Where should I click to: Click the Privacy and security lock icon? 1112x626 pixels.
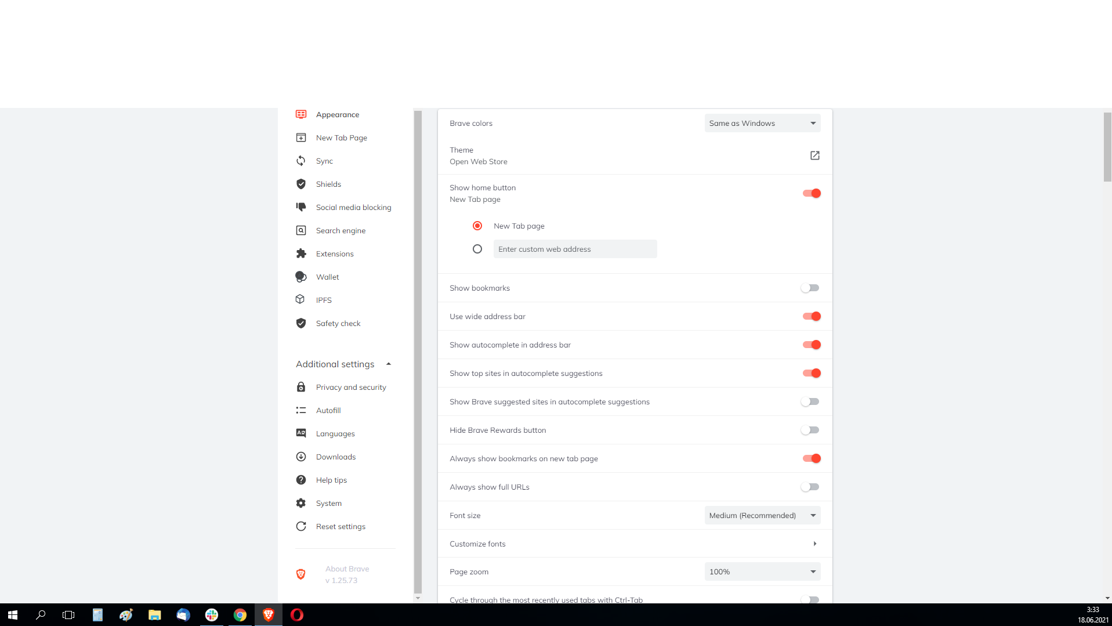point(300,387)
